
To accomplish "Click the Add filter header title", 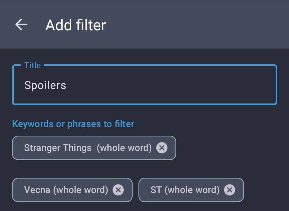I will (76, 25).
